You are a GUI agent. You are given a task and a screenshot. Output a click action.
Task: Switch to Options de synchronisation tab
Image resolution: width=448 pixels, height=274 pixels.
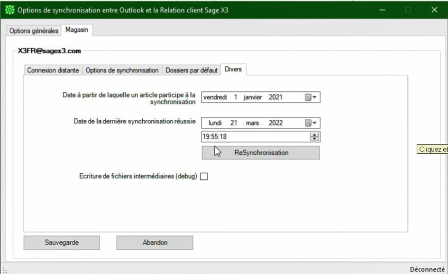(122, 70)
